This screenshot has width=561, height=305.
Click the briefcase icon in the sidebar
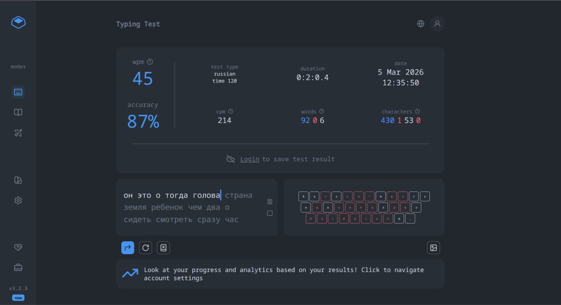(x=18, y=267)
